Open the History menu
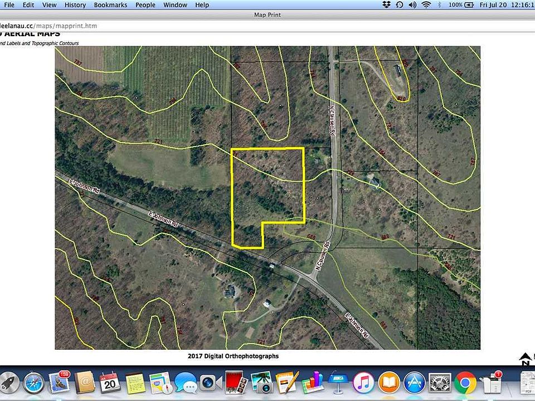Screen dimensions: 535x401 point(75,5)
